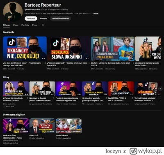Expand channel description with 'więcej'
The image size is (164, 155).
coord(96,14)
